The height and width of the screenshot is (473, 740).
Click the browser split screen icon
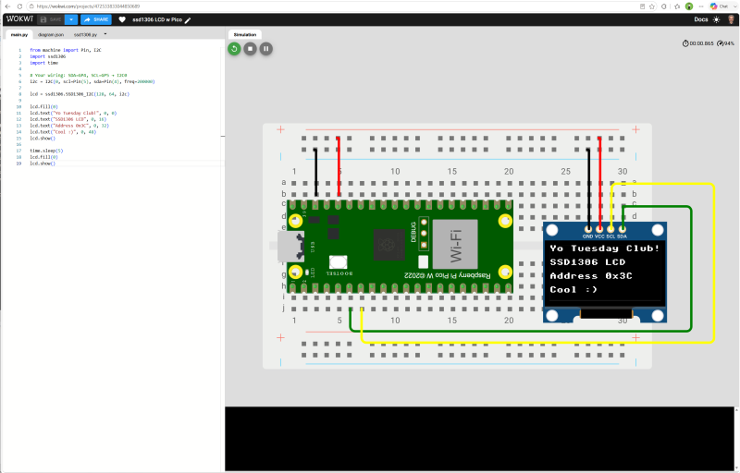[x=664, y=6]
